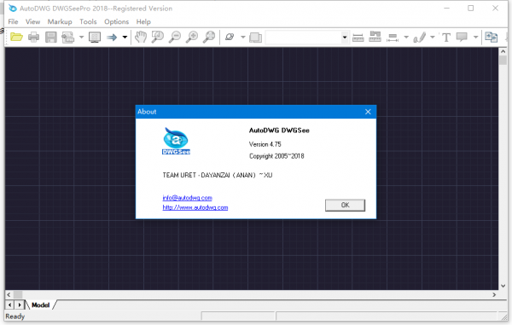Click the 'TEAM URET - DAYANZAI' text line

(218, 175)
